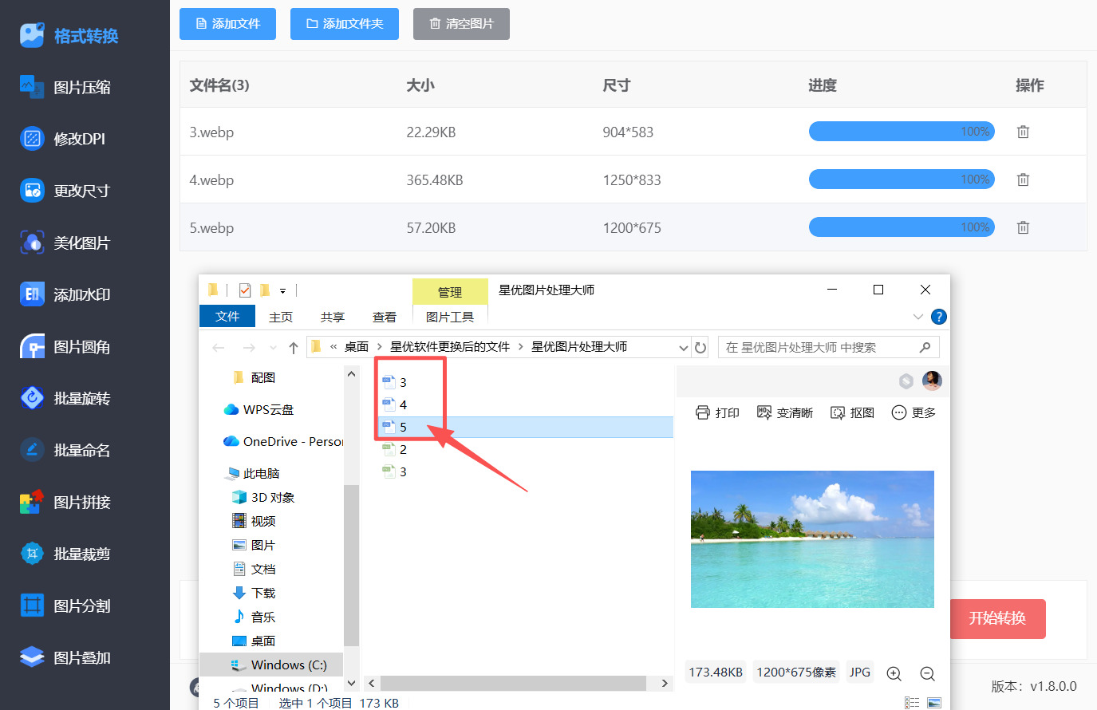The width and height of the screenshot is (1097, 710).
Task: Select the 图片拼接 tool
Action: pyautogui.click(x=65, y=502)
